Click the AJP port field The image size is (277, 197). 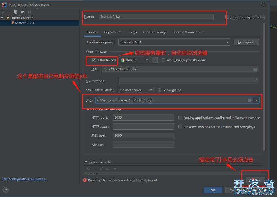click(143, 145)
